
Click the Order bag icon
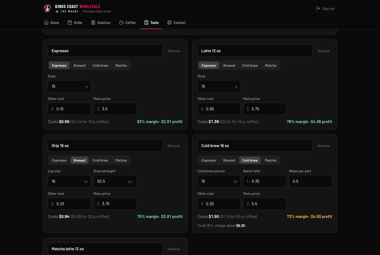click(70, 22)
